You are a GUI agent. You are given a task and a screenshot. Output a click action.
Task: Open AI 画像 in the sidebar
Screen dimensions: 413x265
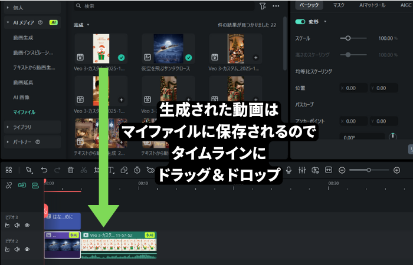(21, 97)
